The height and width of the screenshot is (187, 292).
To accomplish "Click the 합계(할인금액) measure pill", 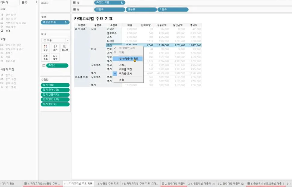I will coord(55,100).
